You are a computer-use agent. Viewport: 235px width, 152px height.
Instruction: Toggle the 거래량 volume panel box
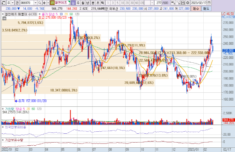pyautogui.click(x=3, y=109)
